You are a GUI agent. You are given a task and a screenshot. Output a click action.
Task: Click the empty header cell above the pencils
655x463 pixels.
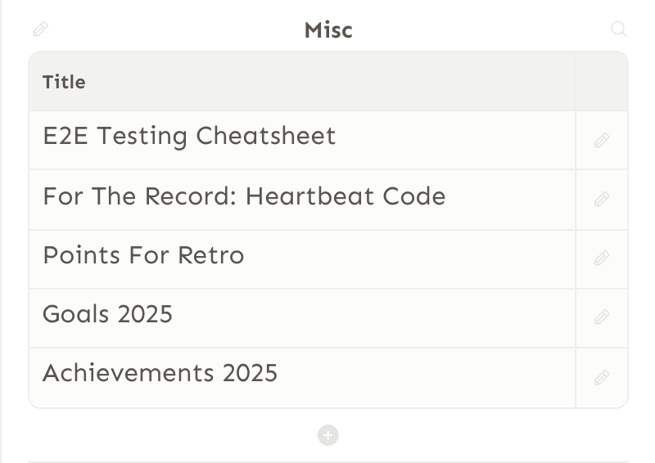[602, 82]
